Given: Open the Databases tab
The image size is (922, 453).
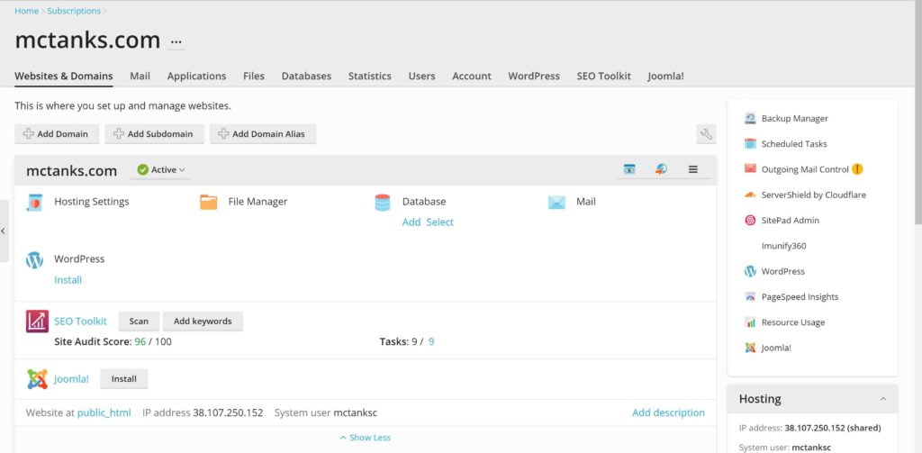Looking at the screenshot, I should pos(306,76).
